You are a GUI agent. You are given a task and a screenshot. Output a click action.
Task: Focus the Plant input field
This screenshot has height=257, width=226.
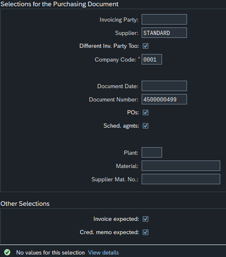pyautogui.click(x=152, y=153)
